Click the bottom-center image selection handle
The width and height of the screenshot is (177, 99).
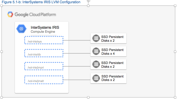(x=88, y=97)
